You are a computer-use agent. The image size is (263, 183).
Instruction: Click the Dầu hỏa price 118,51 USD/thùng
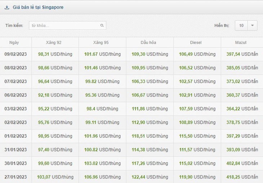pos(150,136)
